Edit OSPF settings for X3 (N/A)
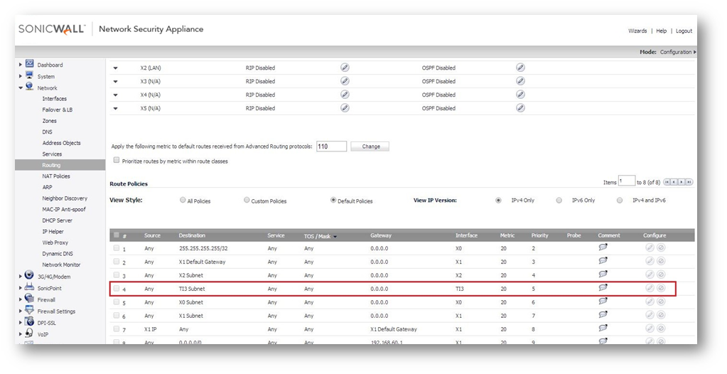727x374 pixels. (520, 81)
